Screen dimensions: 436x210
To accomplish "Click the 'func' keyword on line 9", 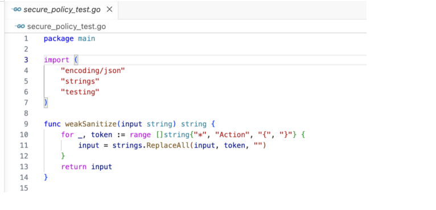I will [52, 124].
